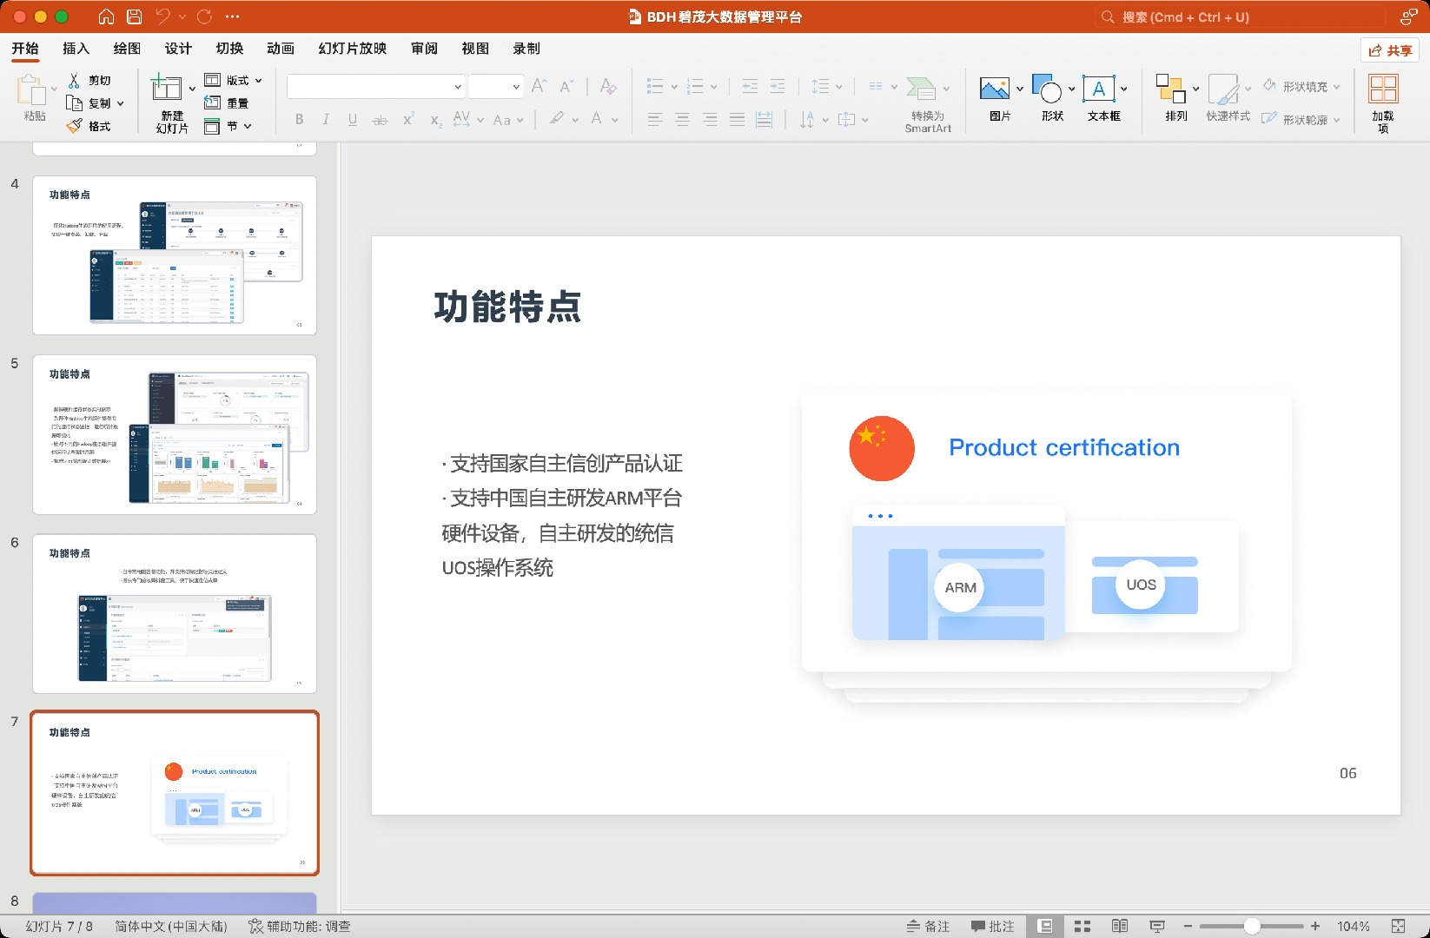The image size is (1430, 938).
Task: Open the font size dropdown
Action: click(x=516, y=86)
